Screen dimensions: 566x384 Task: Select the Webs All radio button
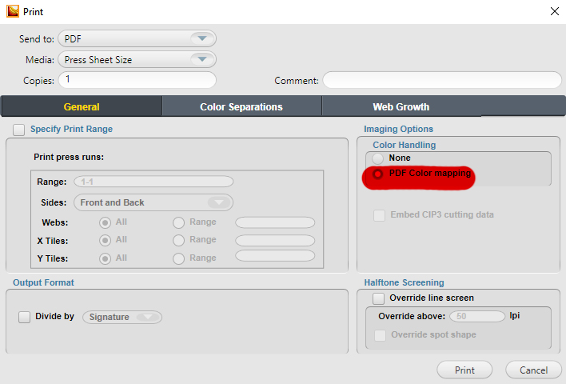point(105,222)
